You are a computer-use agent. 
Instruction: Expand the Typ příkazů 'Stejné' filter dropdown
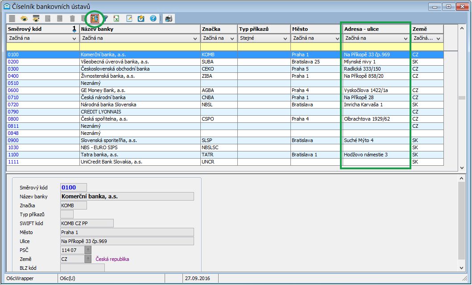tap(285, 39)
